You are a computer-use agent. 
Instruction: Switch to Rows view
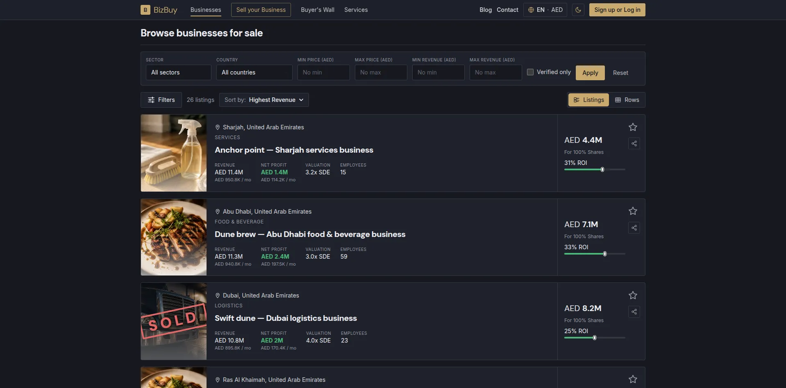[x=627, y=100]
